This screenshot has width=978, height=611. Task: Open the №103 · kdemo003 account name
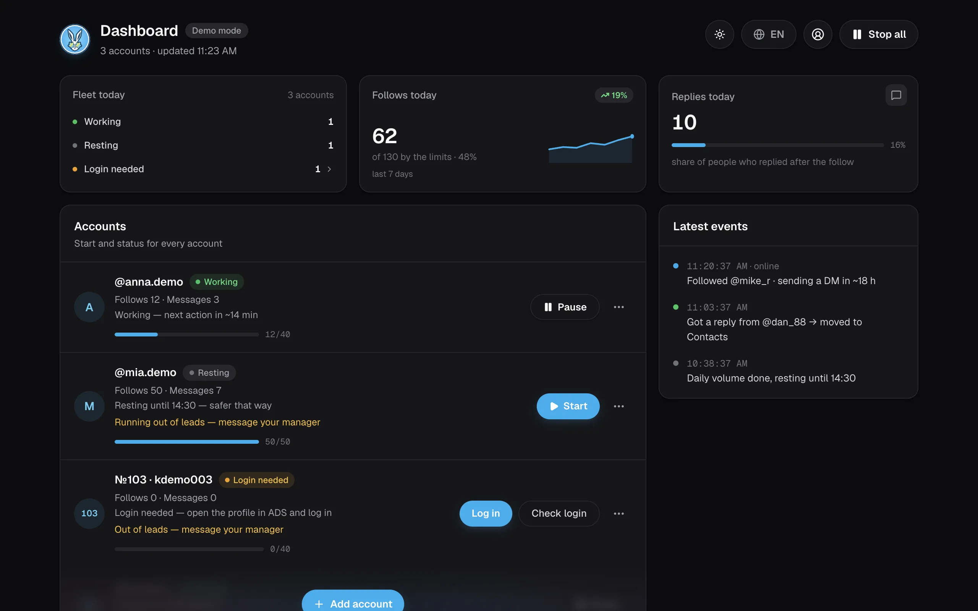click(163, 480)
